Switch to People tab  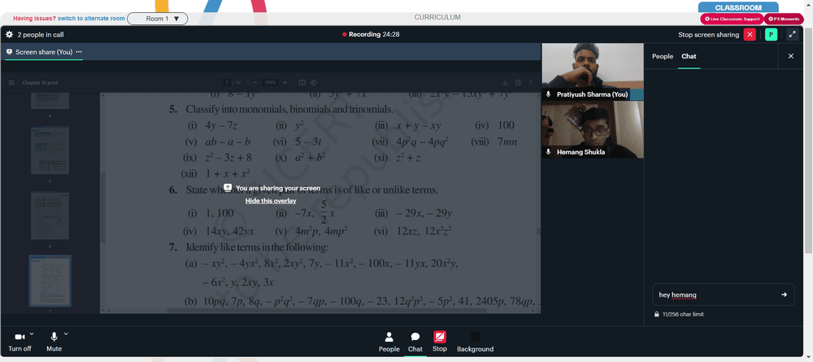662,56
